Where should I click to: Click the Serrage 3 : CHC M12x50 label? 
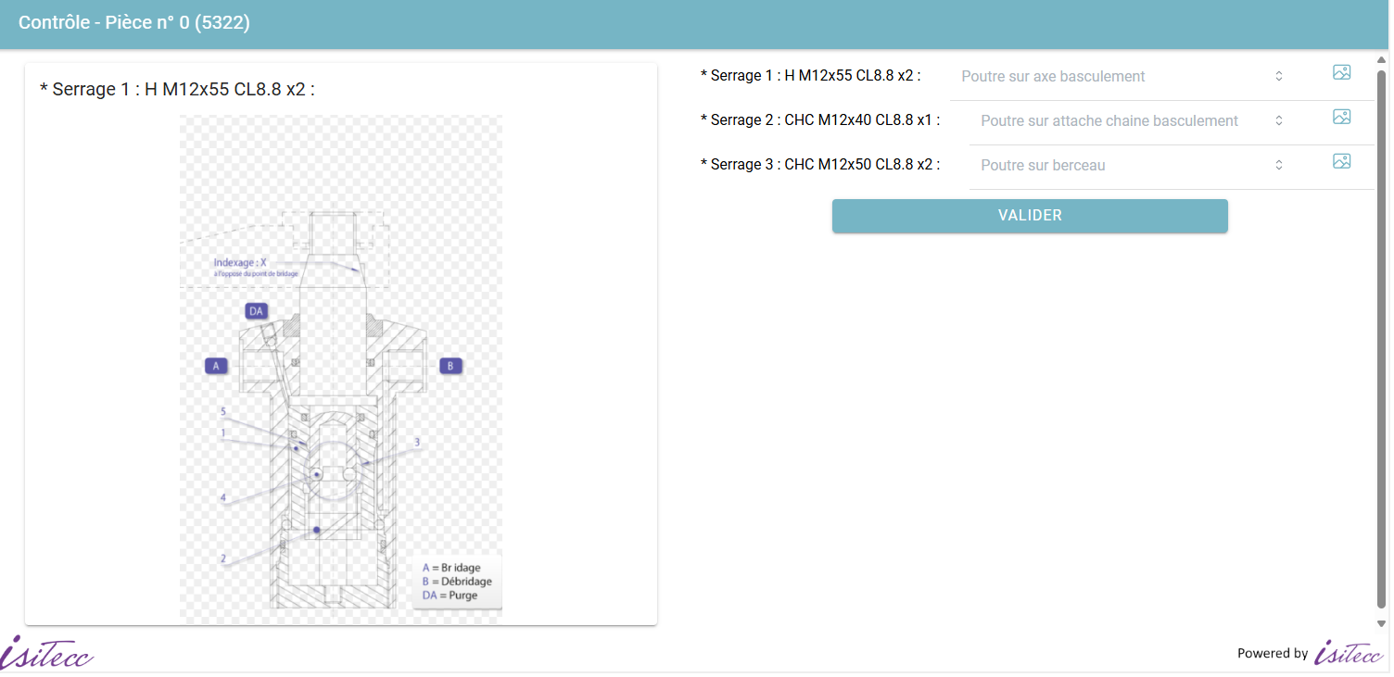(820, 165)
